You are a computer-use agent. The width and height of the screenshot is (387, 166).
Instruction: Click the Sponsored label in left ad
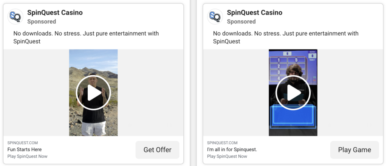(x=42, y=22)
